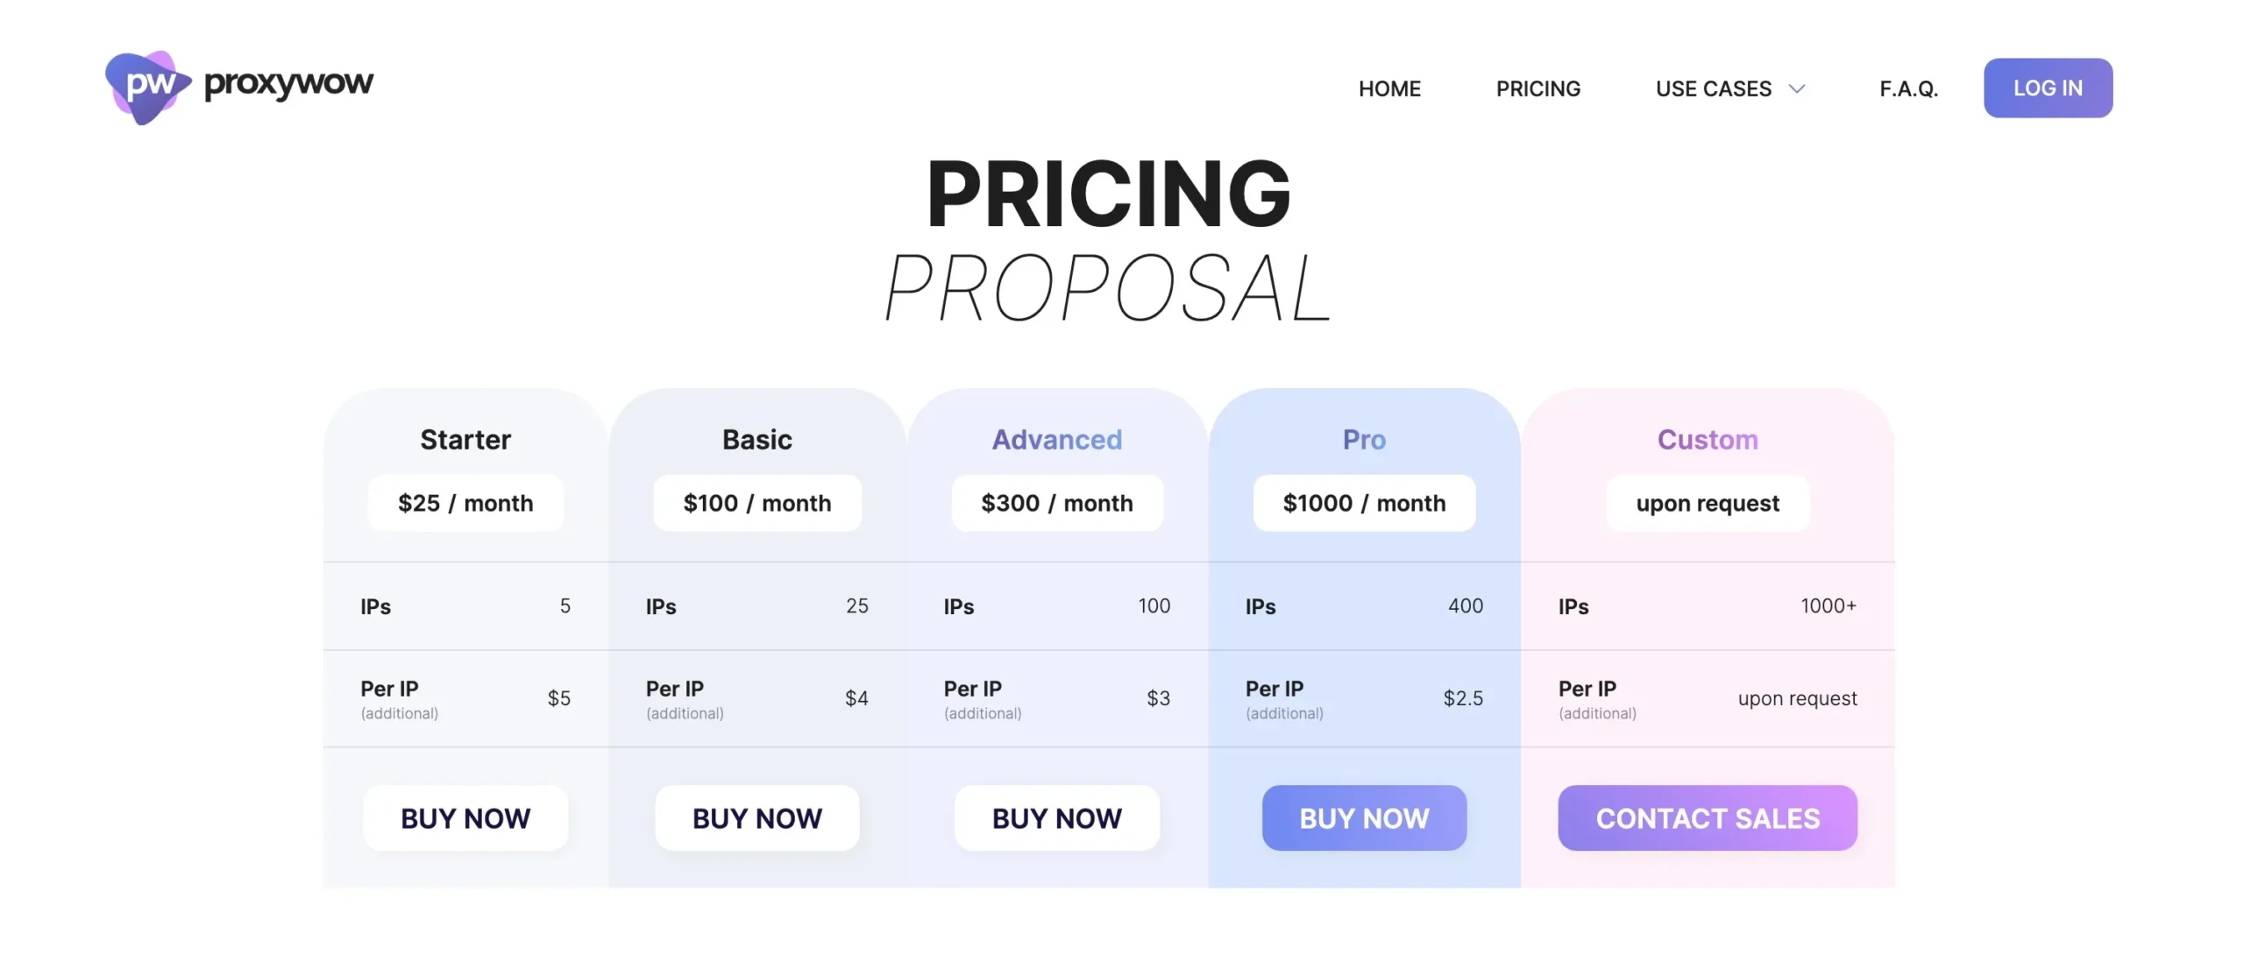Select the $300 / month price badge
This screenshot has width=2244, height=962.
click(x=1056, y=503)
